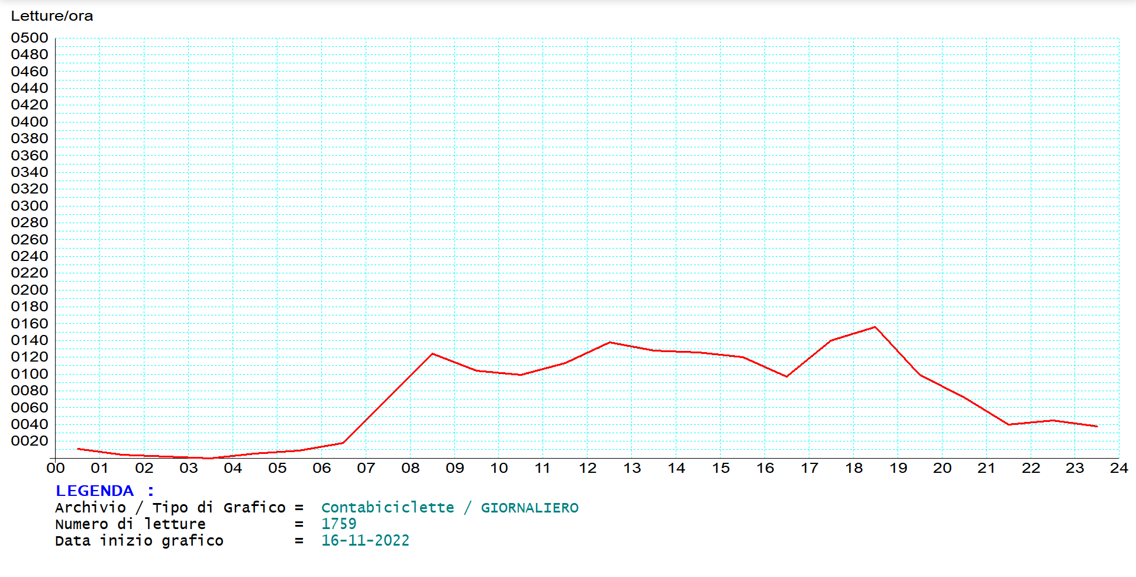Click the 'Letture/ora' axis title
The width and height of the screenshot is (1136, 577).
point(52,16)
